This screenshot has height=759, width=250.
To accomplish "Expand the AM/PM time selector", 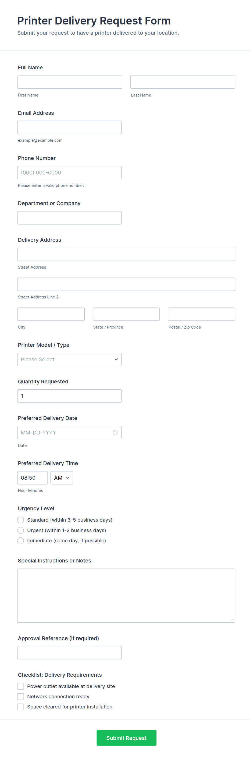I will [x=62, y=478].
